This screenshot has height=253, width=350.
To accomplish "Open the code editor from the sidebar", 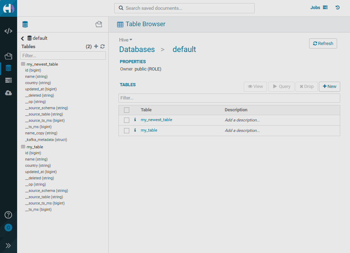I will tap(8, 31).
